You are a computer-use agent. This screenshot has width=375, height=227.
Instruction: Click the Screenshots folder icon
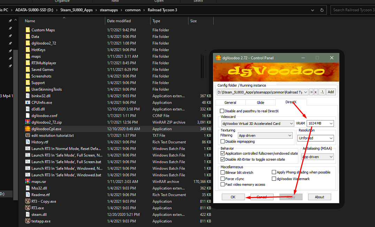coord(28,76)
